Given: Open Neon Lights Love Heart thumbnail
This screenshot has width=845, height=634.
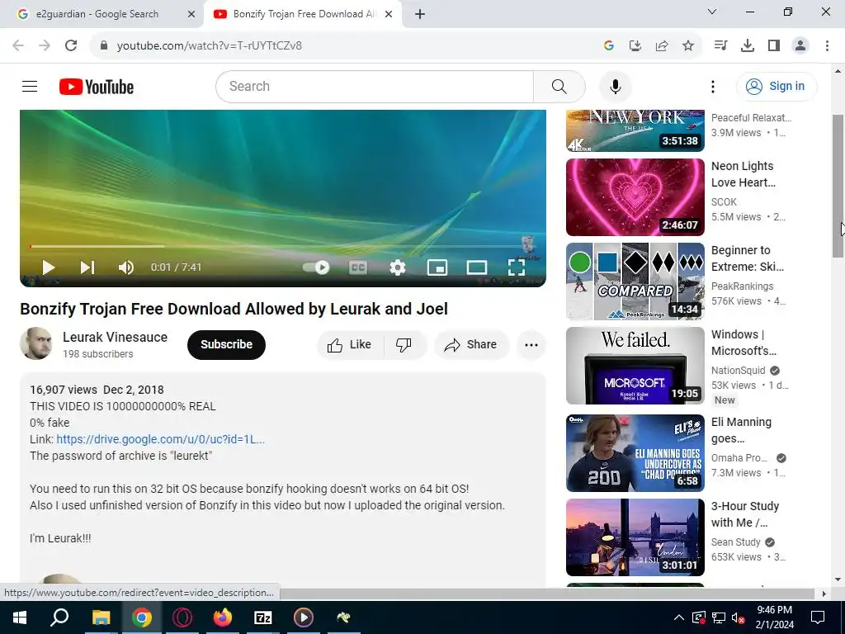Looking at the screenshot, I should point(635,197).
